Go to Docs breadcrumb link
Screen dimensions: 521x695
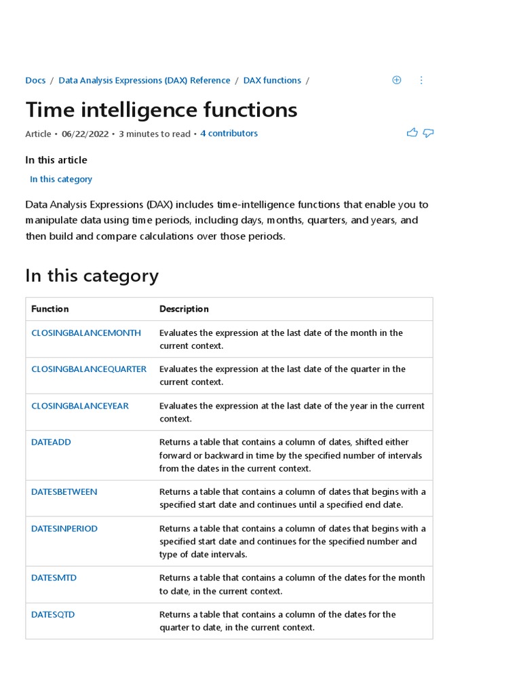tap(35, 80)
